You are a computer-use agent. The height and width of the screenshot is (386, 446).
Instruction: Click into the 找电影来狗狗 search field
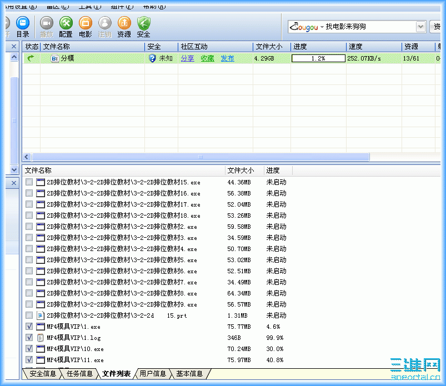pyautogui.click(x=370, y=27)
